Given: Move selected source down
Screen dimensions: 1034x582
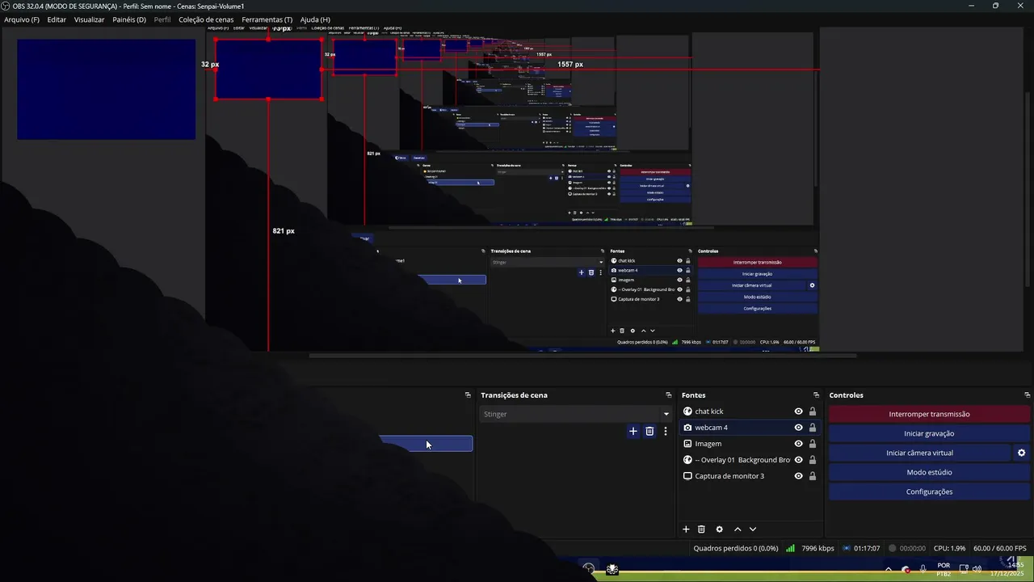Looking at the screenshot, I should tap(753, 529).
